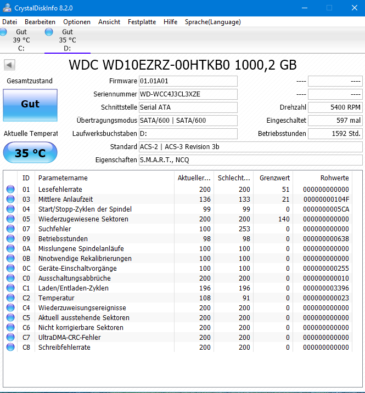
Task: Click the Eigenschaften field S.M.A.R.T., NCQ
Action: point(251,160)
